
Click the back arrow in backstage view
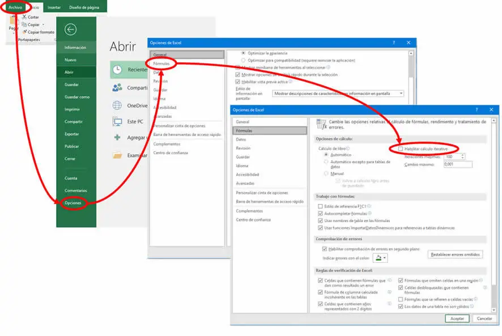click(70, 29)
